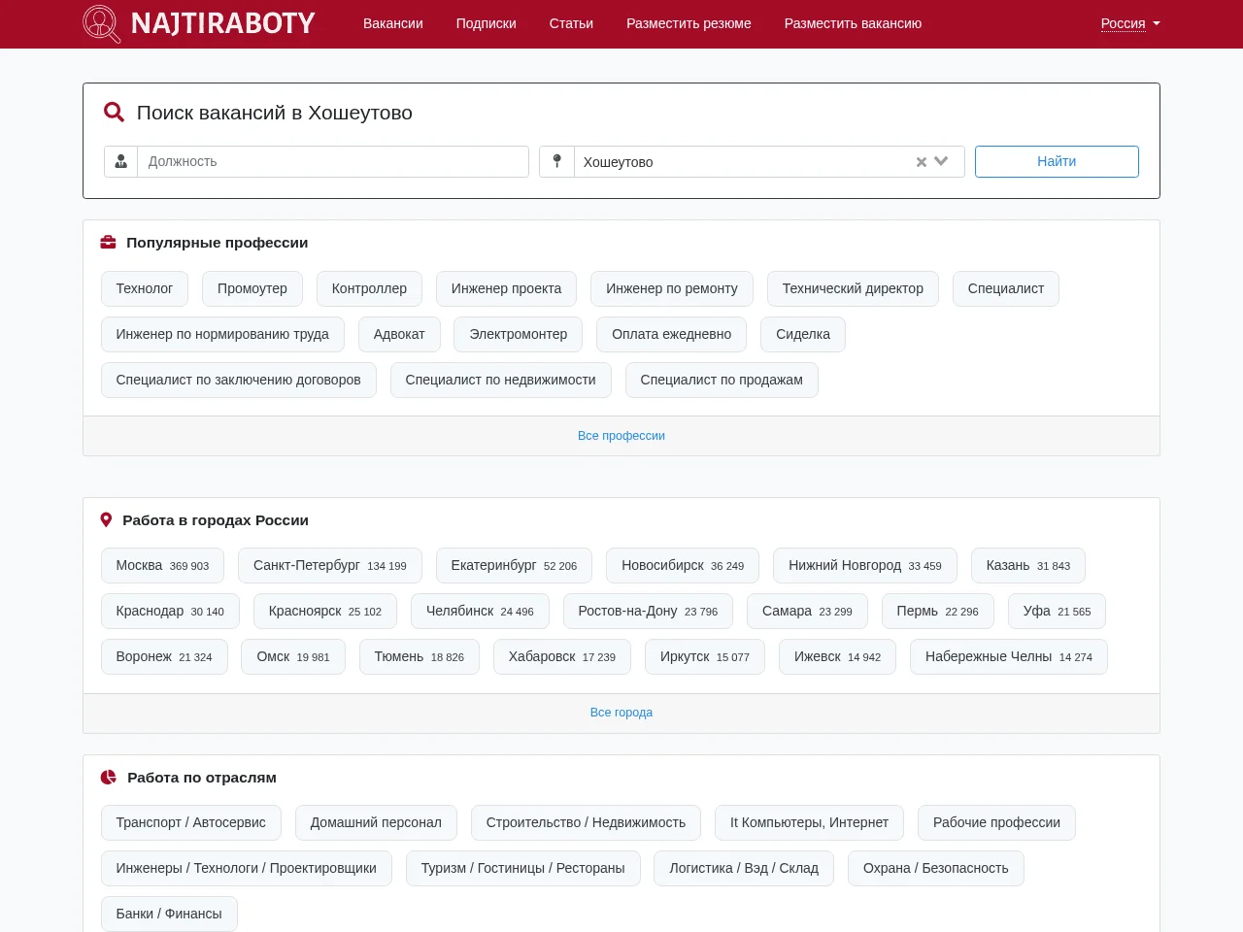The image size is (1243, 932).
Task: Open the Вакансии menu item
Action: [x=393, y=23]
